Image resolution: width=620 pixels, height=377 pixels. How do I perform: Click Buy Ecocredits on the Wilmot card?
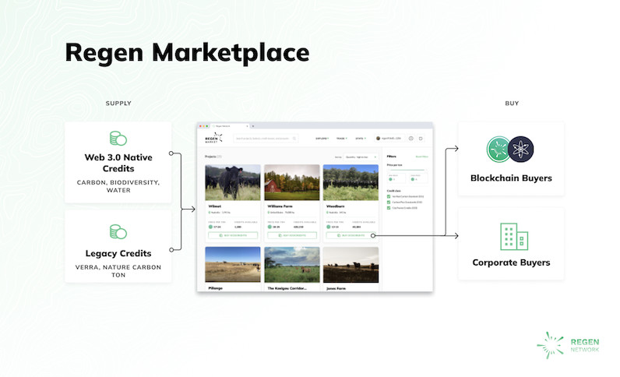[233, 234]
